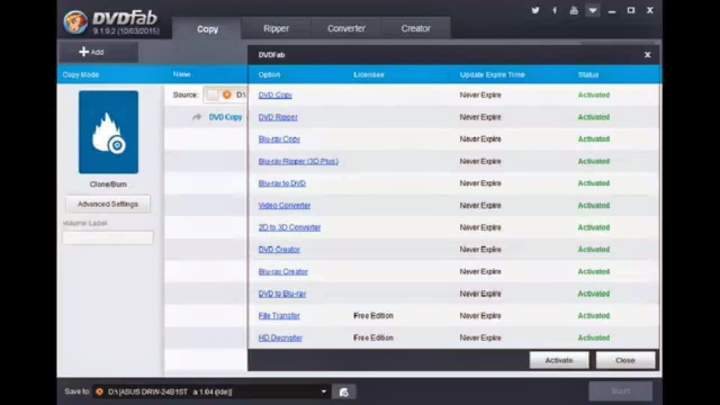Click the Close button in the dialog
The image size is (720, 405).
625,361
